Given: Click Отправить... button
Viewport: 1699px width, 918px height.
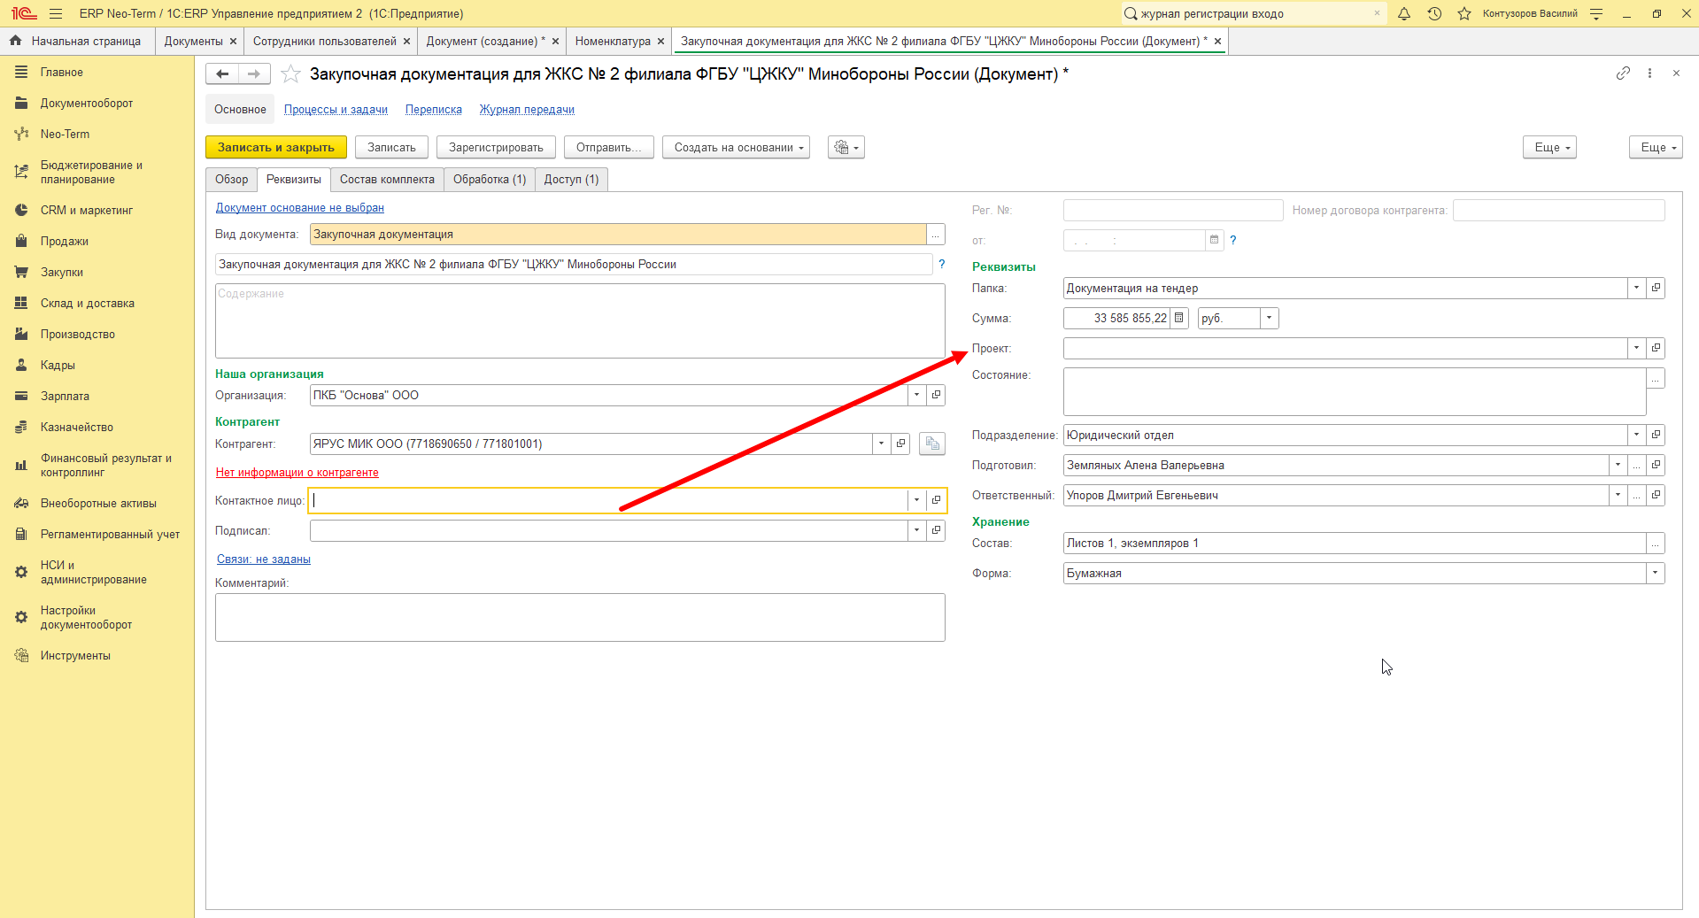Looking at the screenshot, I should 609,148.
